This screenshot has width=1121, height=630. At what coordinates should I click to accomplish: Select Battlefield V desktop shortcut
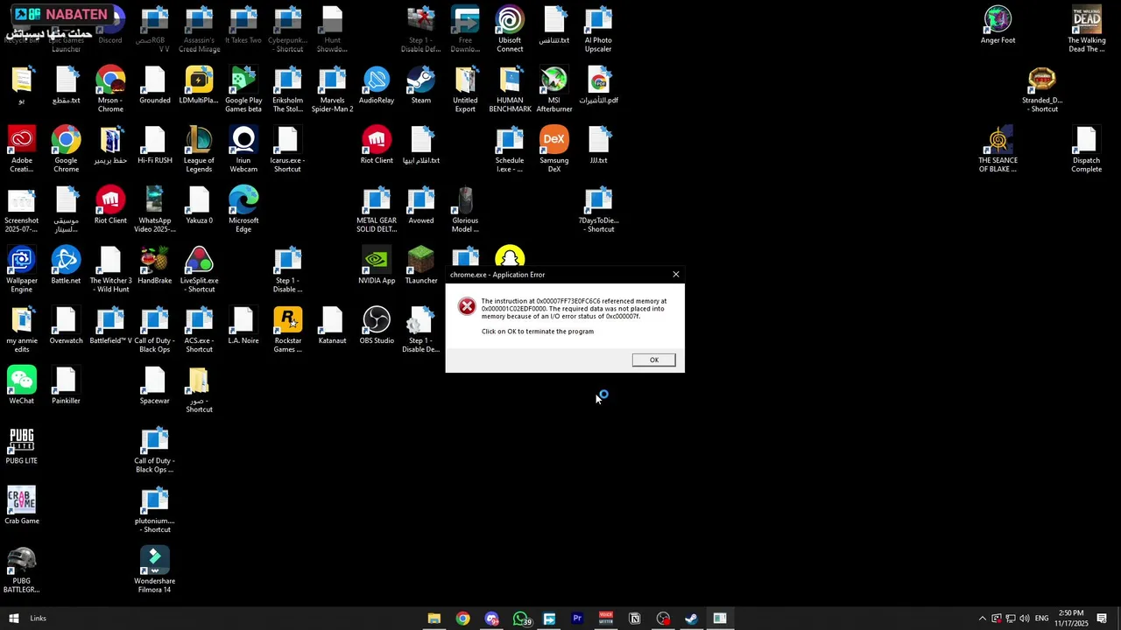pyautogui.click(x=110, y=325)
